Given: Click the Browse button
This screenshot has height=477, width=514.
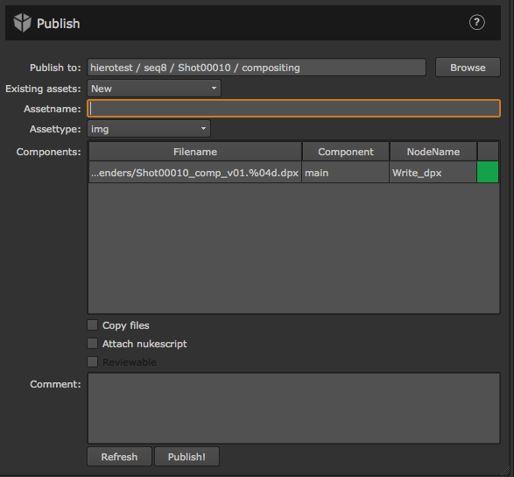Looking at the screenshot, I should click(x=468, y=68).
